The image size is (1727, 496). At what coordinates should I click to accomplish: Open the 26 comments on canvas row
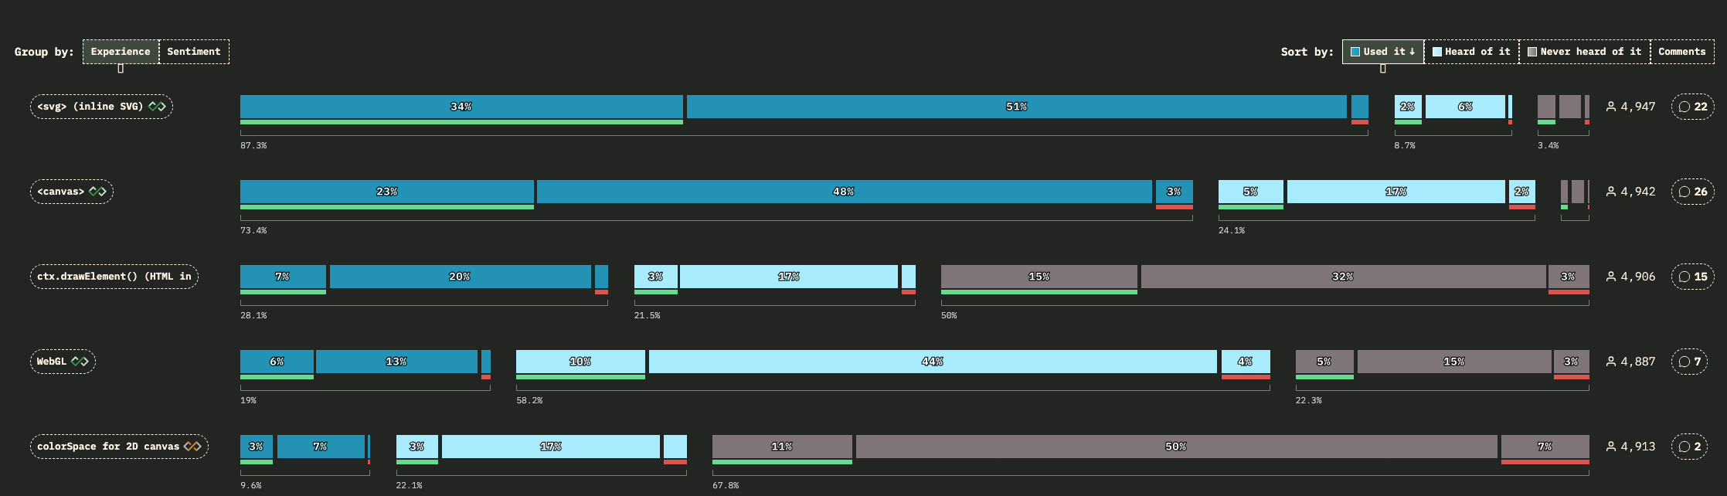pyautogui.click(x=1692, y=192)
